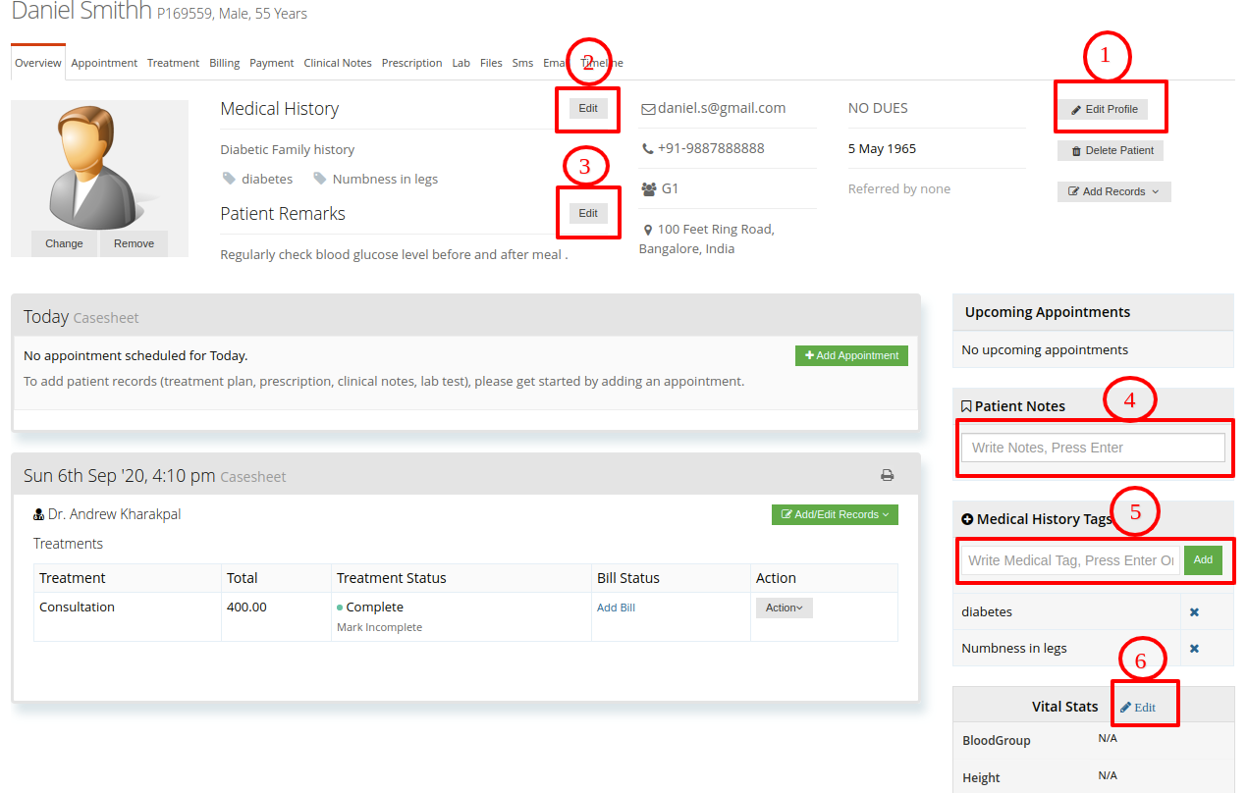
Task: Click the phone icon next to +91-9887888888
Action: click(647, 149)
